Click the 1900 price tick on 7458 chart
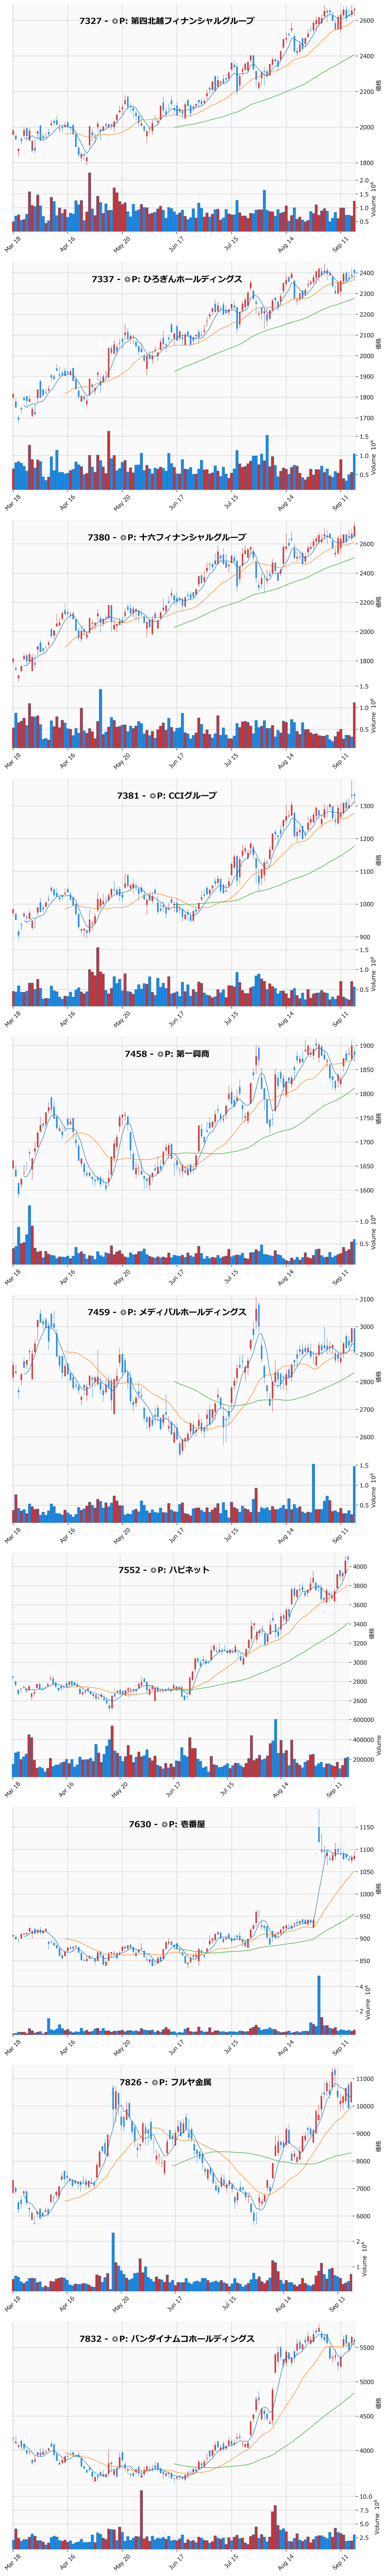Image resolution: width=386 pixels, height=2576 pixels. 367,1045
